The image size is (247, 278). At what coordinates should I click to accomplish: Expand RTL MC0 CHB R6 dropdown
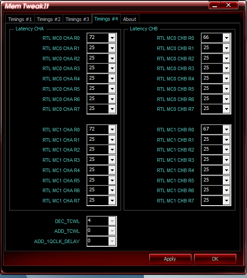click(x=226, y=99)
